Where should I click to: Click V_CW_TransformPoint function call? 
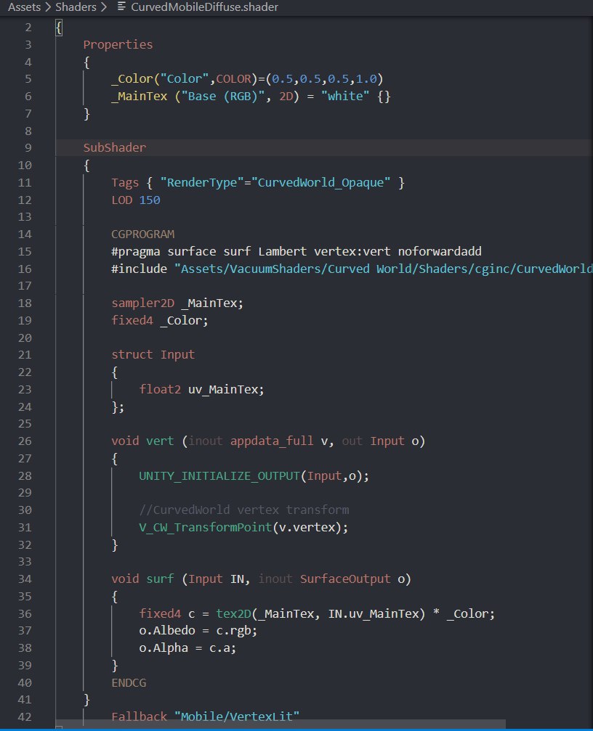243,527
